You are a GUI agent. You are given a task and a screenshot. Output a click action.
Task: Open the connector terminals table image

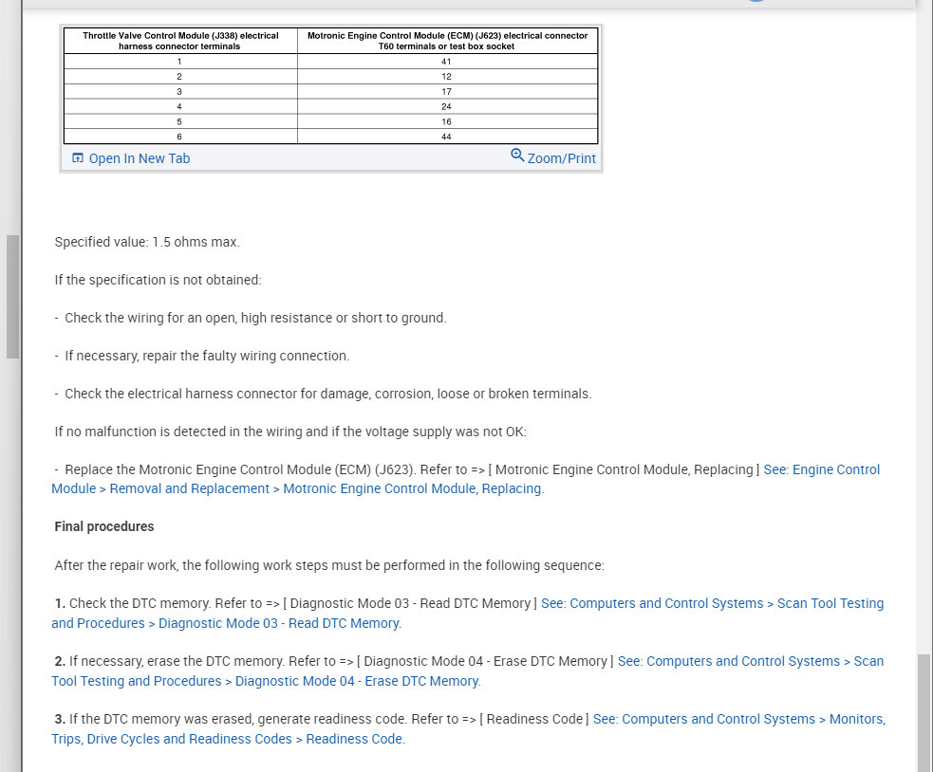click(330, 85)
